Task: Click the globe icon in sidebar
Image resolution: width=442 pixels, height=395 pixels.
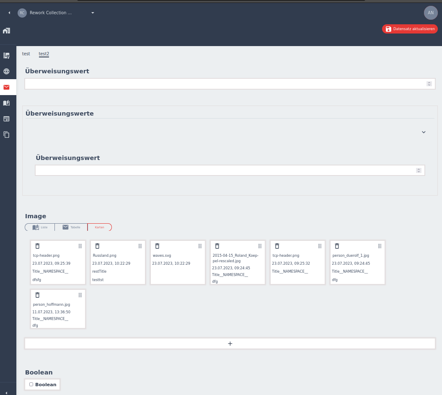Action: pyautogui.click(x=6, y=71)
